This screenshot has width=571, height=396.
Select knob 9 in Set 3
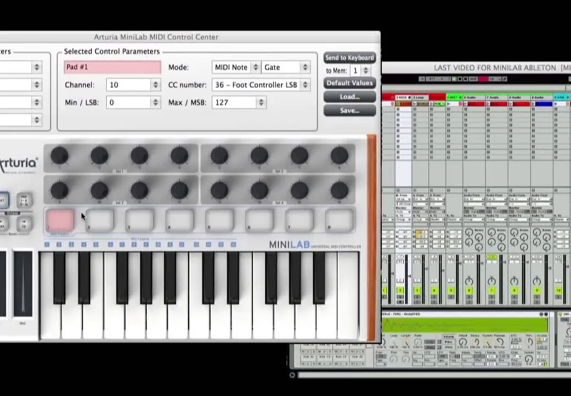[59, 190]
